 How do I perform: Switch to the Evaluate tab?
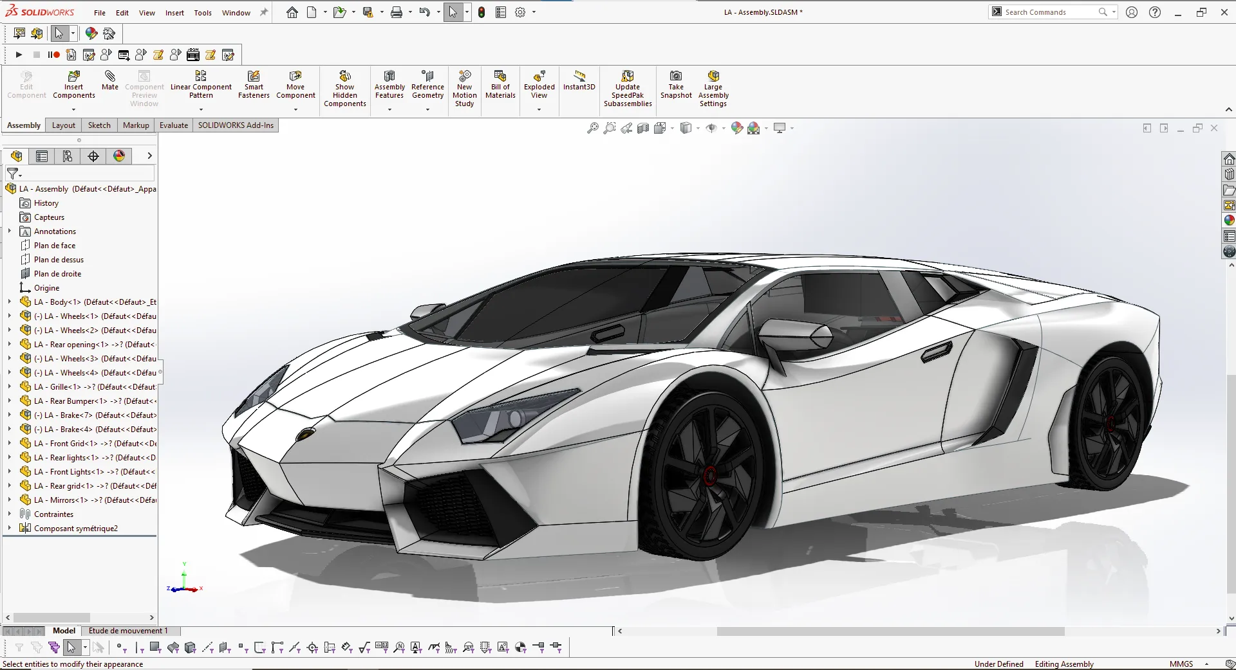tap(174, 125)
